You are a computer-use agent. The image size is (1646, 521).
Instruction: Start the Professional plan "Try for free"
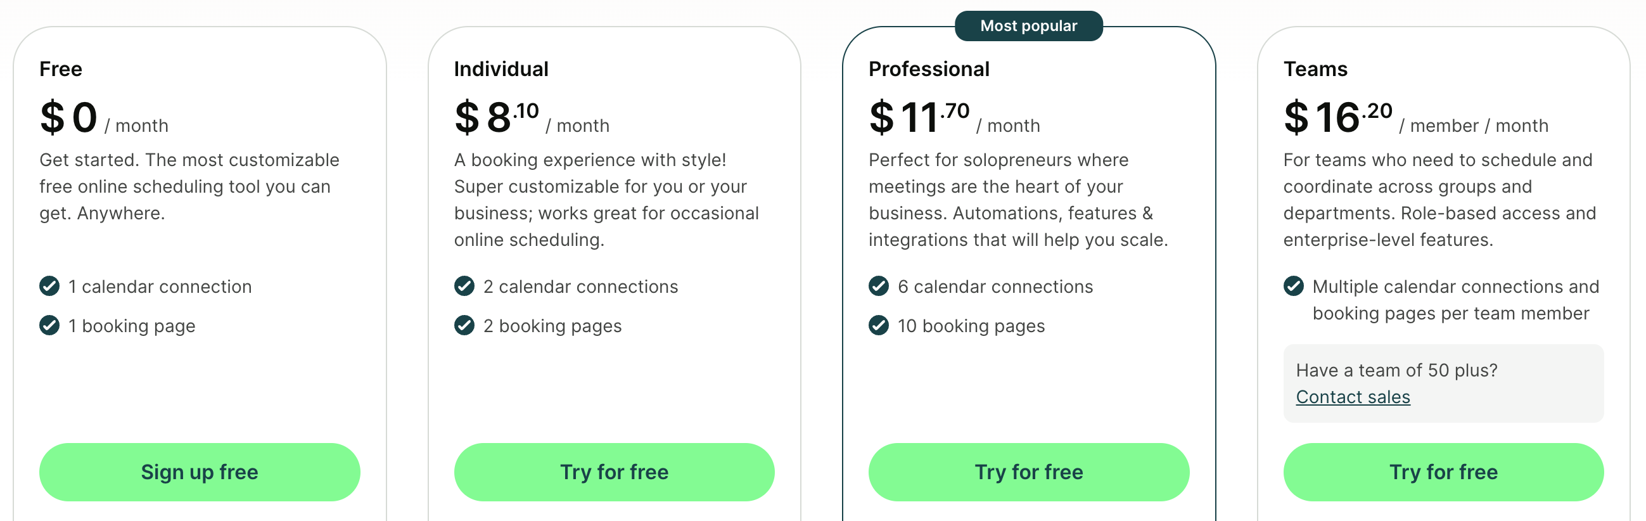pos(1029,472)
